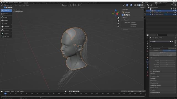The height and width of the screenshot is (99, 177).
Task: Click the Connect Hair button
Action: coord(156,55)
